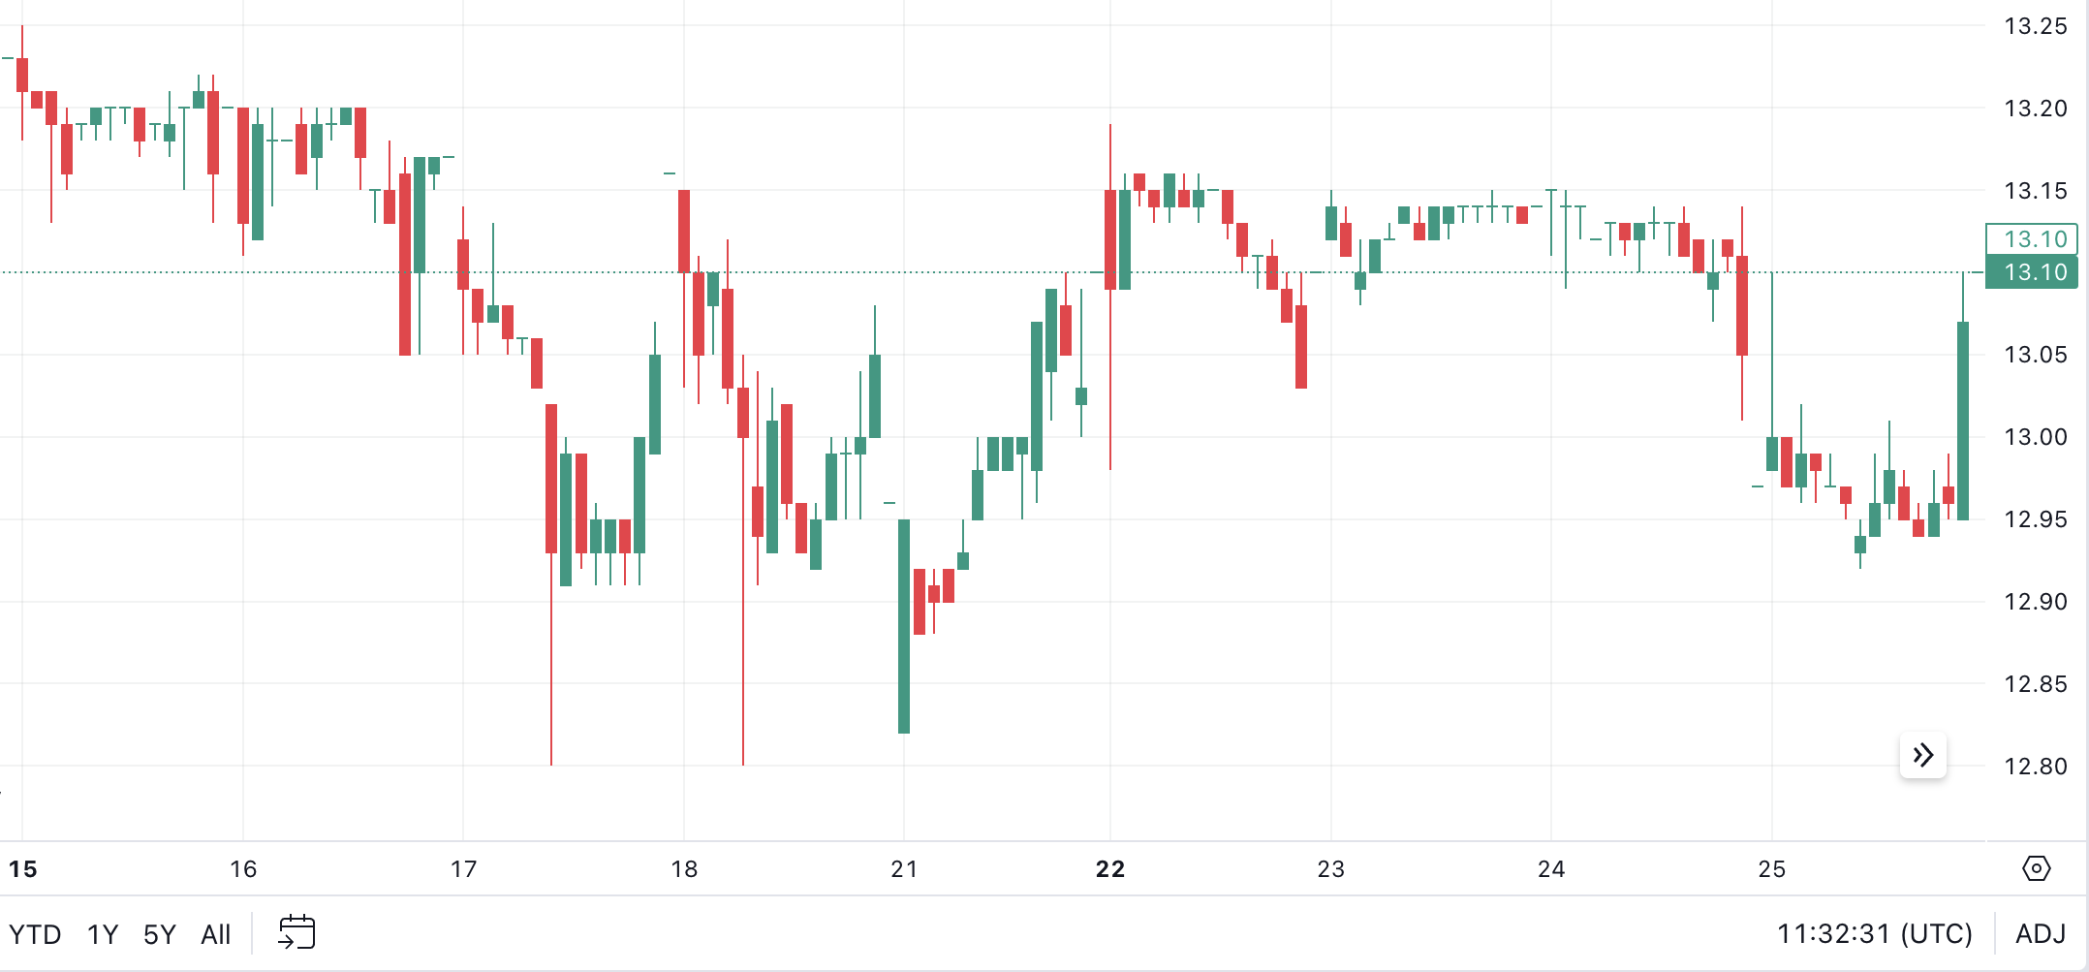This screenshot has height=972, width=2089.
Task: Select the YTD time range
Action: [x=37, y=933]
